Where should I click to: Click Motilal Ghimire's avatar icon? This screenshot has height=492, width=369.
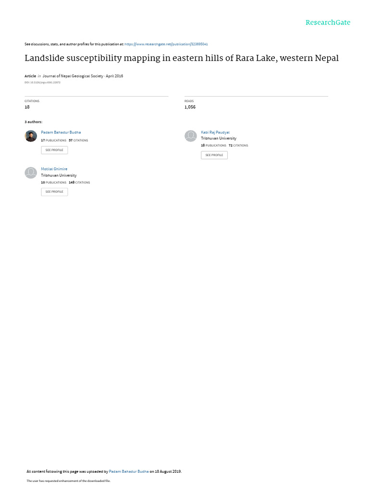click(31, 172)
